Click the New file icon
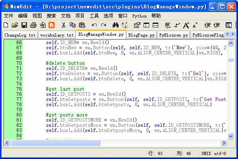 (6, 25)
